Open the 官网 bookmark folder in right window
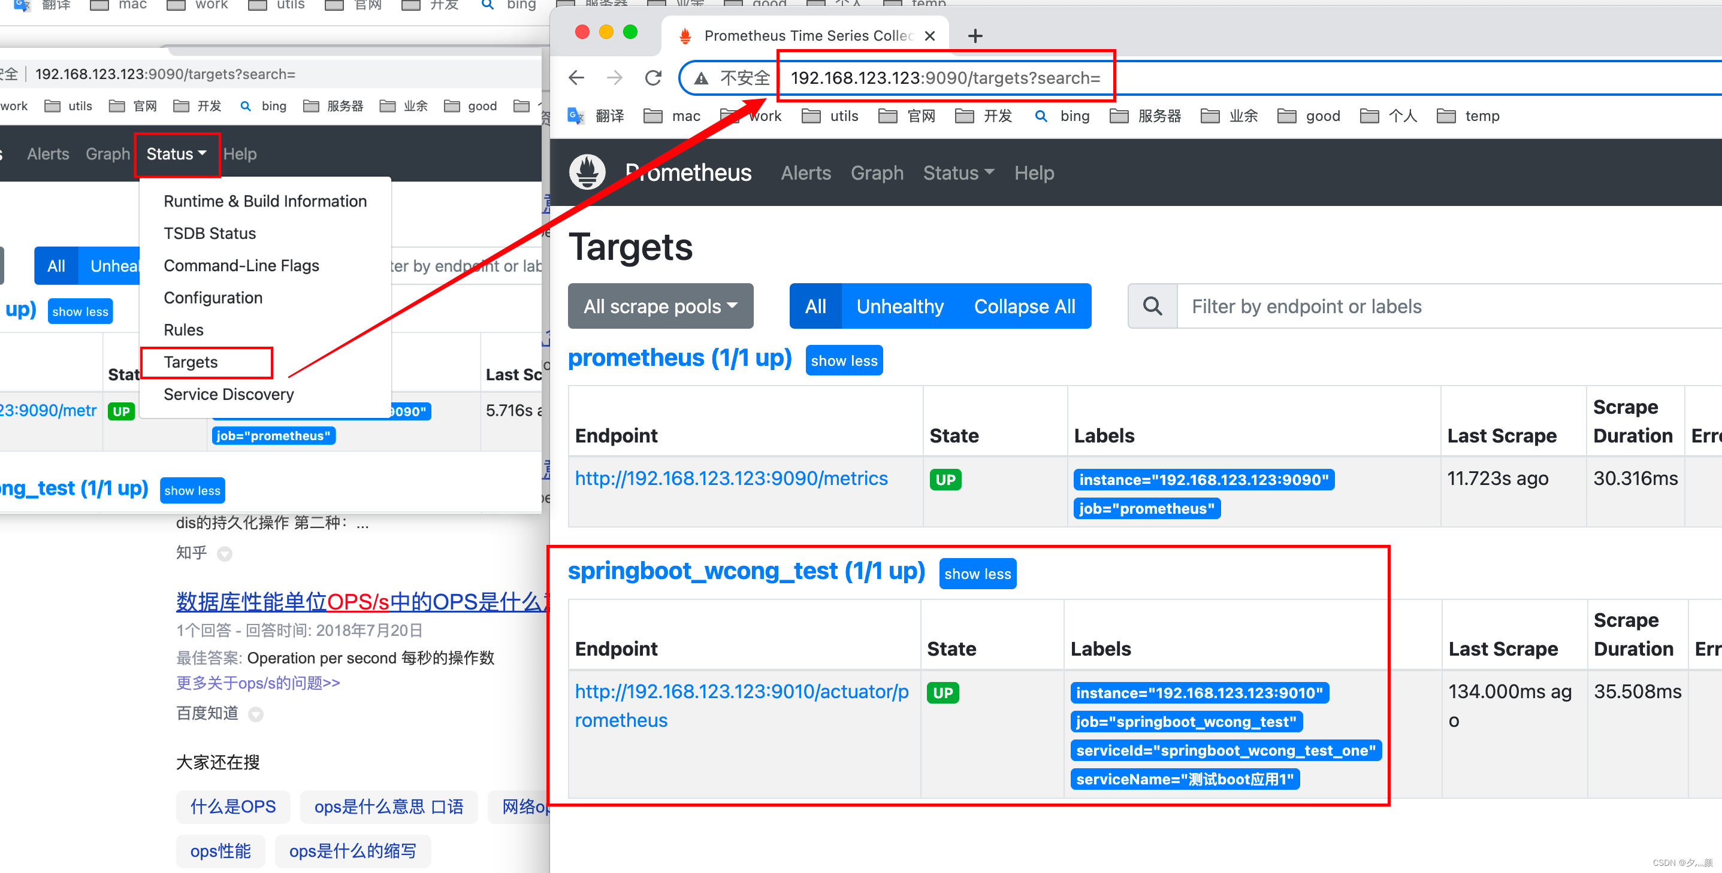 tap(907, 116)
